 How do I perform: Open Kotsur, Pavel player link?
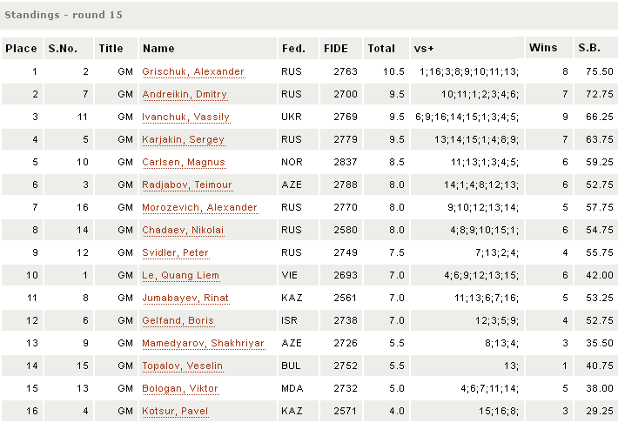point(175,411)
